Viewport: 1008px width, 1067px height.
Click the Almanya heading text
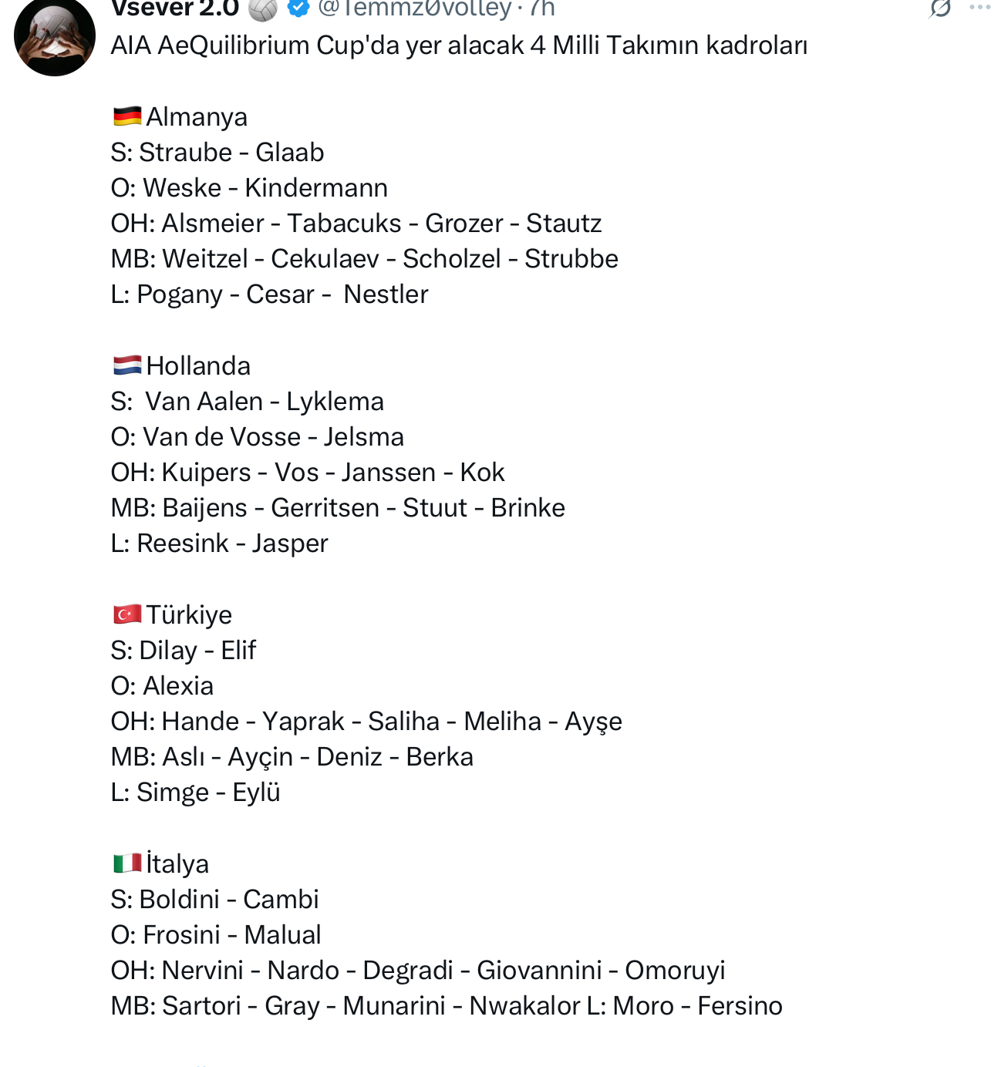click(197, 117)
